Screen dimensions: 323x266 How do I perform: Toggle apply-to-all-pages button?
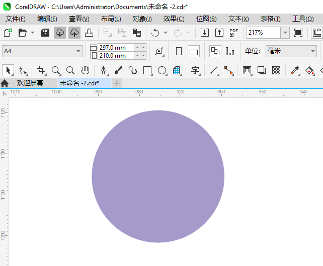(215, 51)
